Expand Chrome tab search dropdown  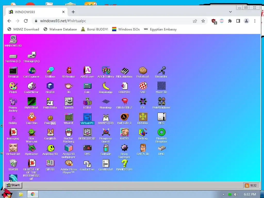[x=230, y=12]
